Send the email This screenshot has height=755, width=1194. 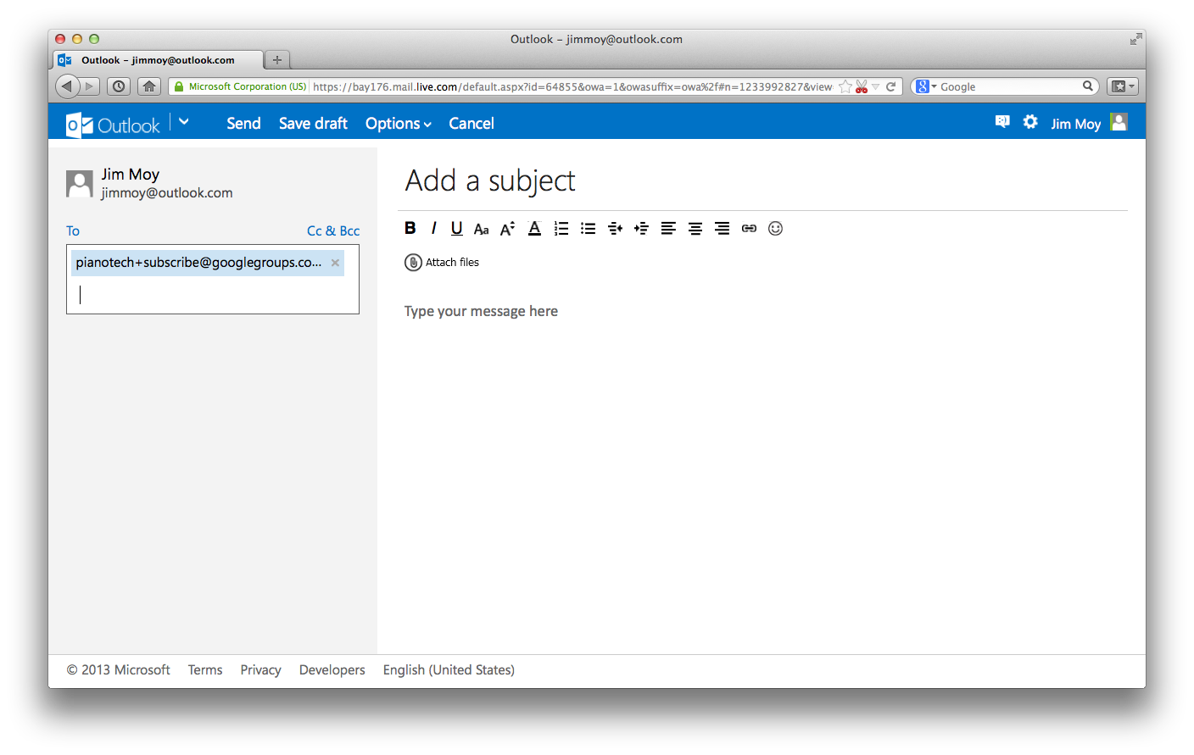pyautogui.click(x=243, y=124)
